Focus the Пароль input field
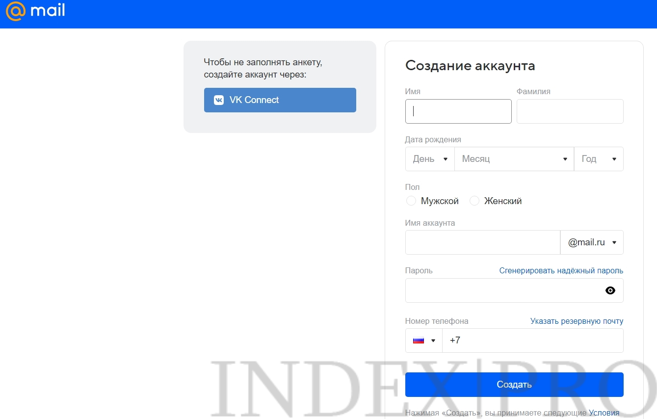Screen dimensions: 657x419 click(514, 290)
